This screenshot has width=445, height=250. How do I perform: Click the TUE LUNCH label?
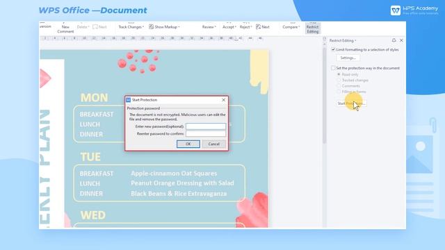(90, 183)
